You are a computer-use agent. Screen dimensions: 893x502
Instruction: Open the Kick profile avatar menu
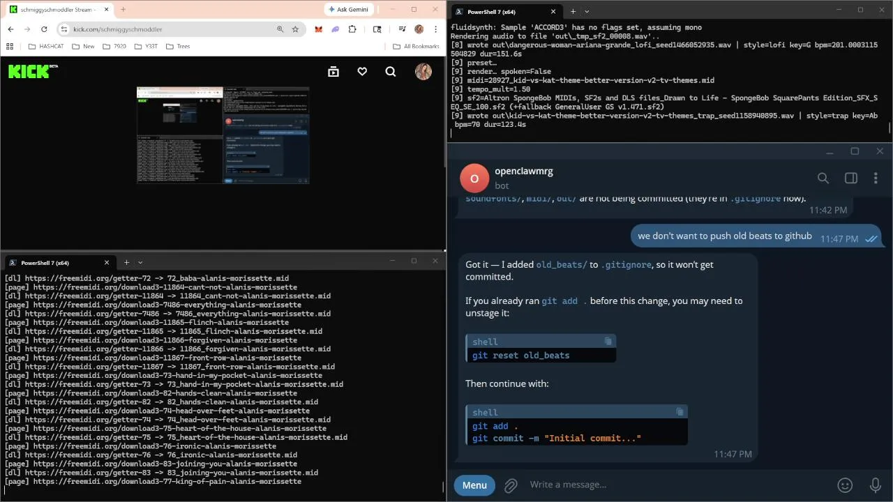click(423, 71)
